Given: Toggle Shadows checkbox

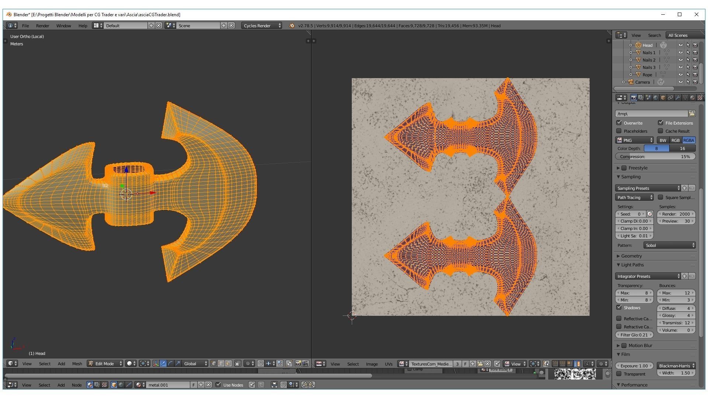Looking at the screenshot, I should point(619,307).
